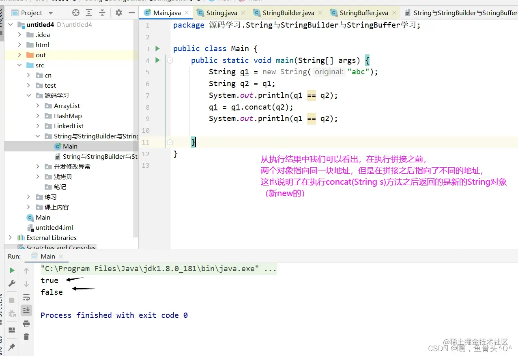Expand the out folder
The height and width of the screenshot is (356, 518).
tap(19, 55)
